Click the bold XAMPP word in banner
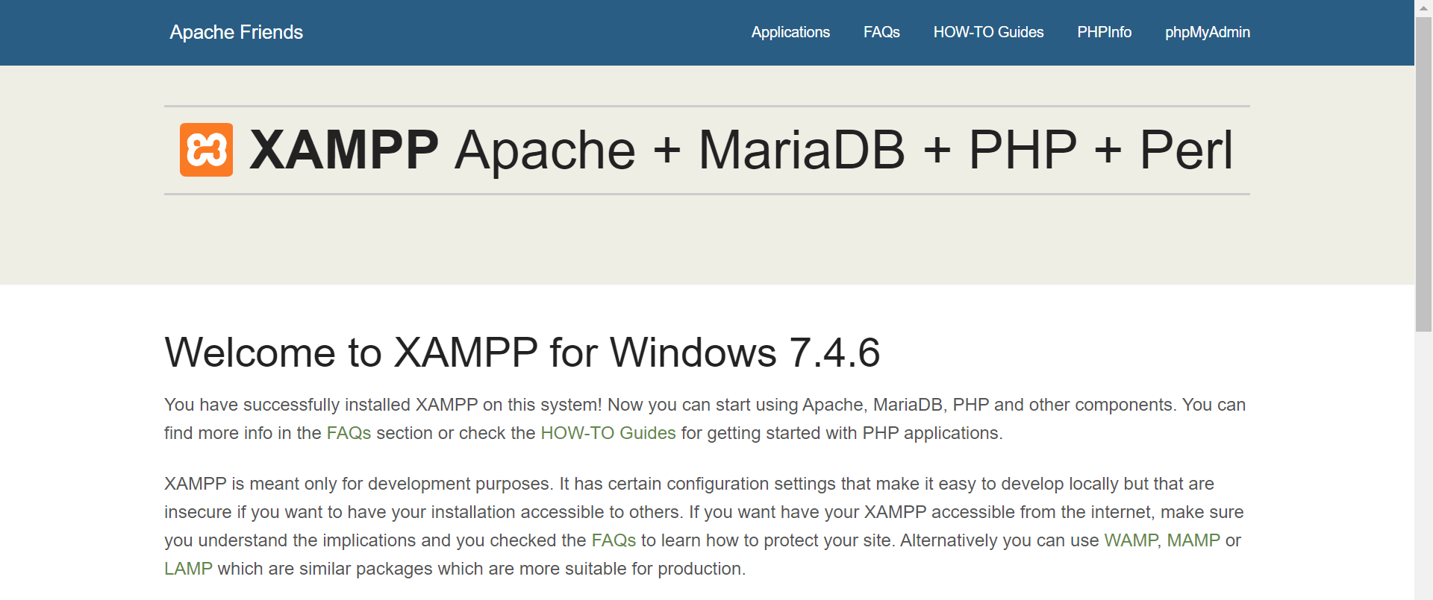This screenshot has width=1433, height=600. (344, 151)
